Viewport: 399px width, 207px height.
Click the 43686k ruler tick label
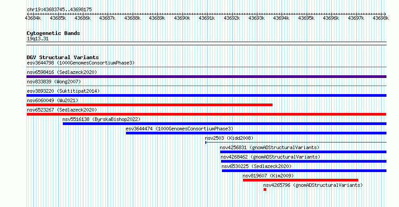tap(82, 18)
